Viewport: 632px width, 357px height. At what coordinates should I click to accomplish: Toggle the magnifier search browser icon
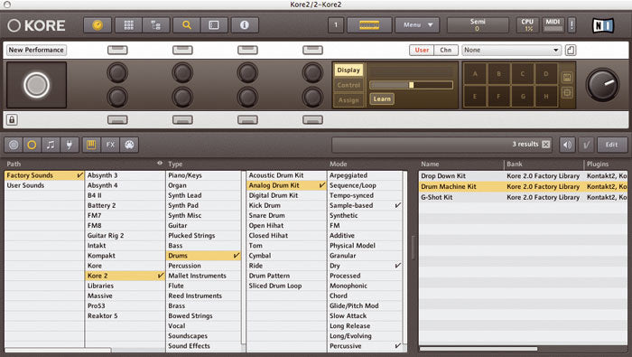[187, 25]
